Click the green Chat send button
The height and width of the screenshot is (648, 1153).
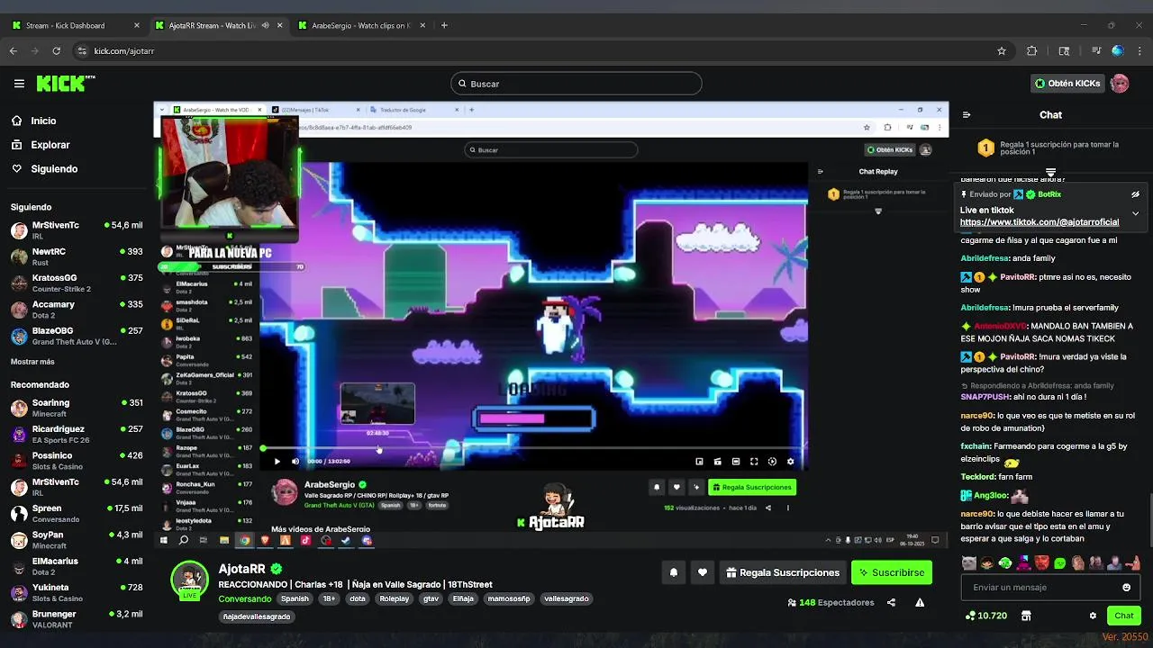click(1124, 616)
